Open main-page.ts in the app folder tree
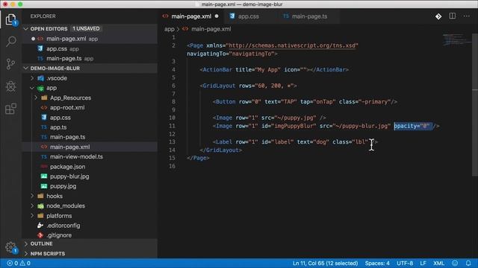Screen dimensions: 478x268 (90, 137)
